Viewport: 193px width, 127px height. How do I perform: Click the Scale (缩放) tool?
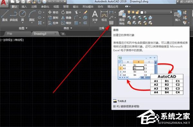pos(66,23)
